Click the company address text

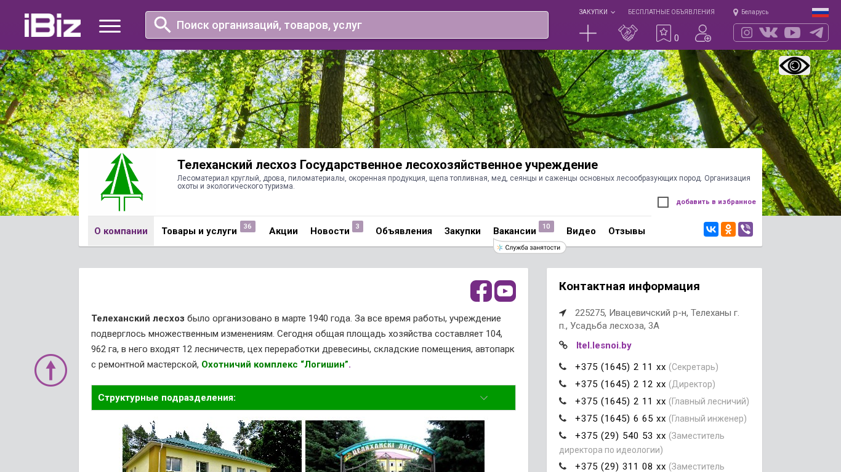[650, 319]
